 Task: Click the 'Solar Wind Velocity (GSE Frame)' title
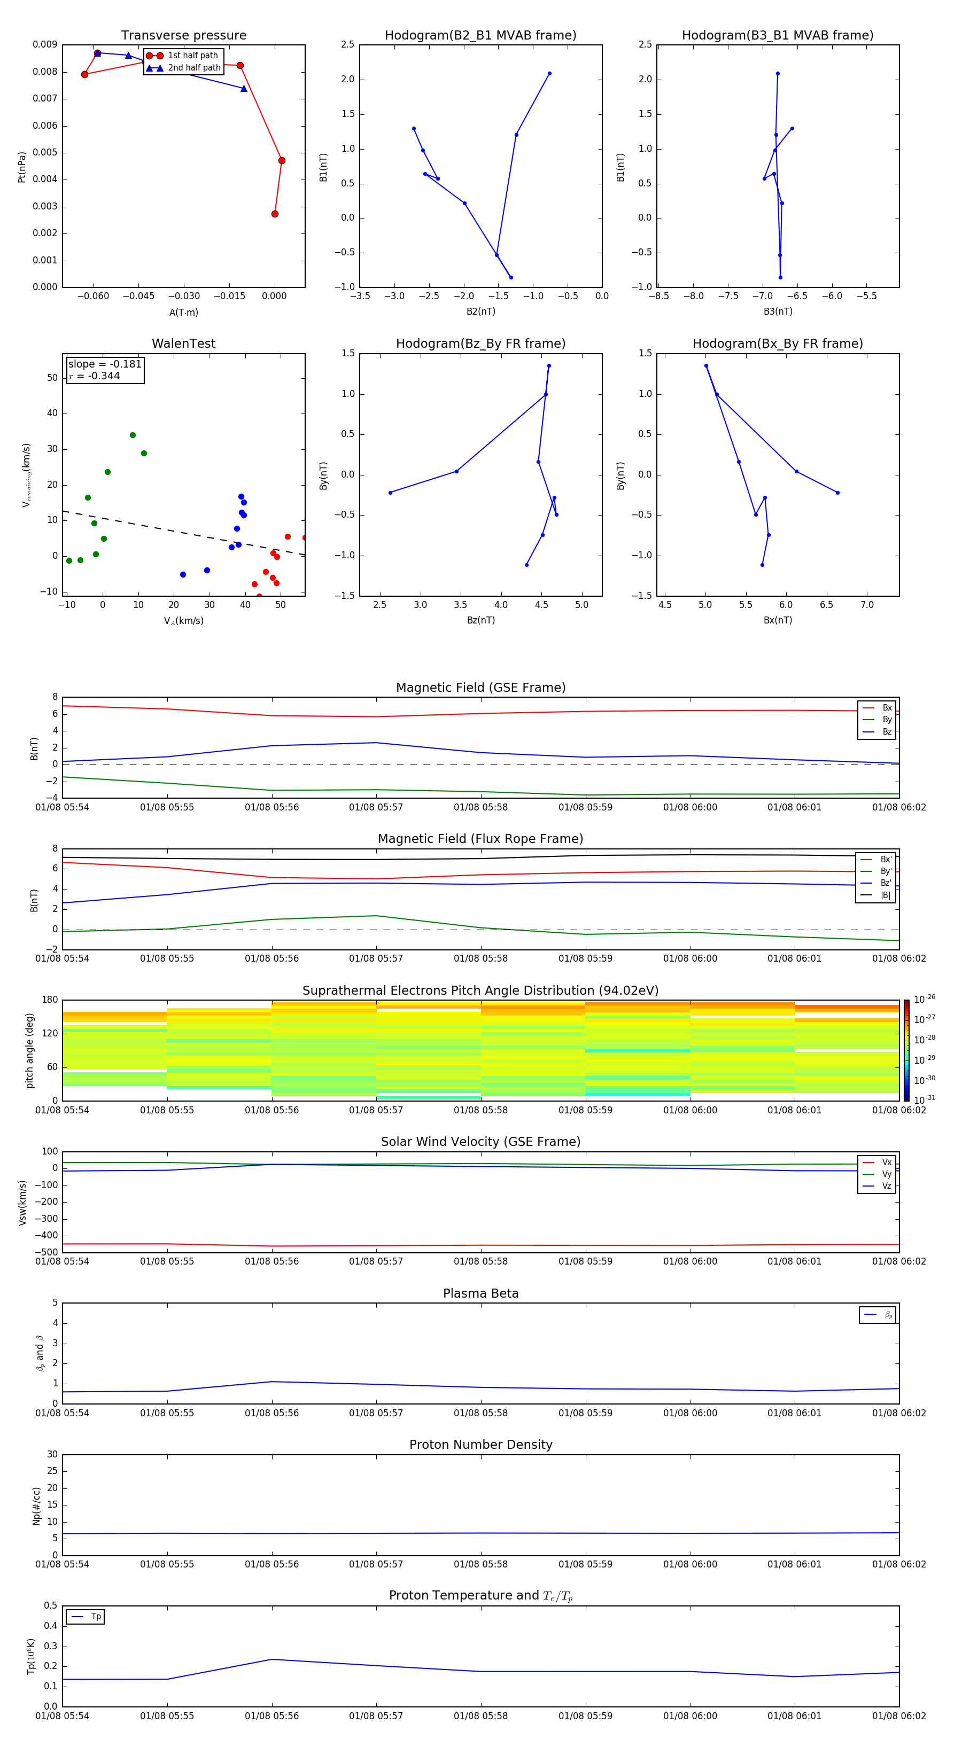pos(480,1142)
